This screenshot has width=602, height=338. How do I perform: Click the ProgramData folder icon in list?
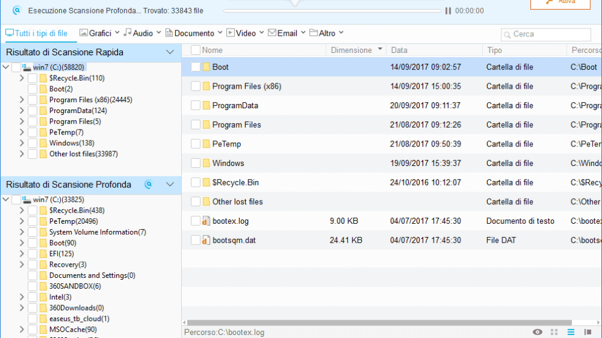coord(206,105)
